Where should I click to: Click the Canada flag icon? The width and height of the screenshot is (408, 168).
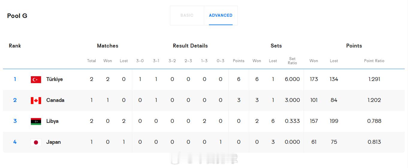(x=36, y=100)
